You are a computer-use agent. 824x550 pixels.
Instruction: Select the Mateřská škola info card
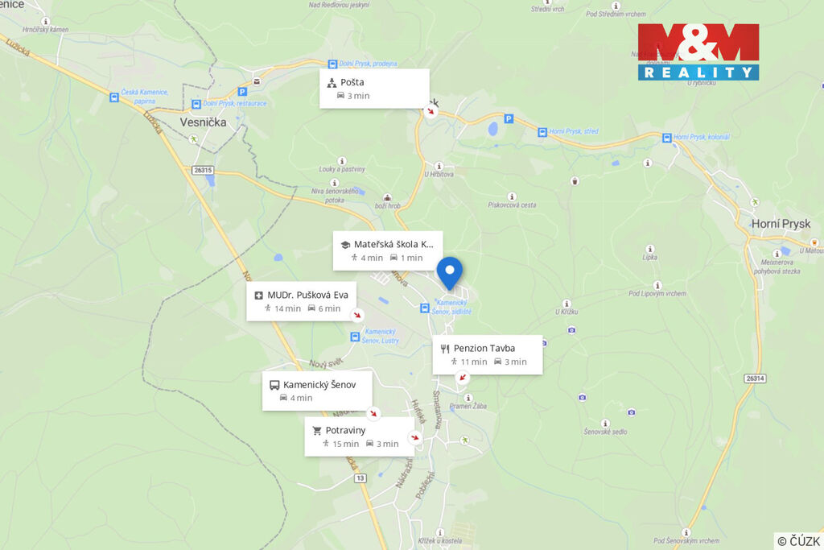coord(388,250)
